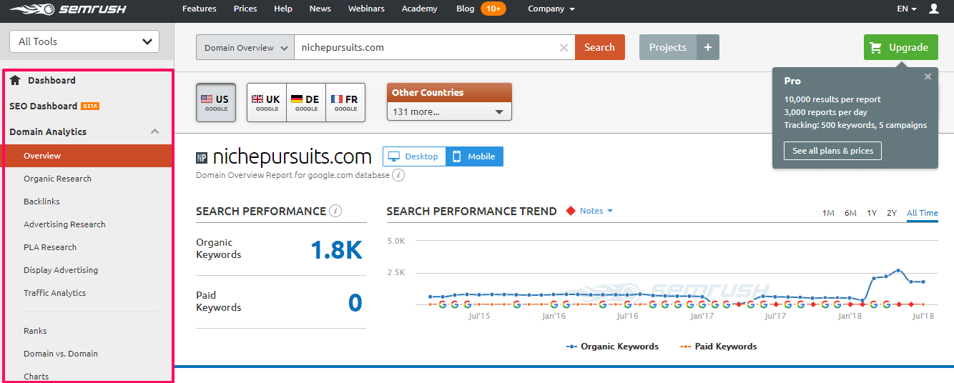954x383 pixels.
Task: Open Traffic Analytics in sidebar
Action: point(54,293)
